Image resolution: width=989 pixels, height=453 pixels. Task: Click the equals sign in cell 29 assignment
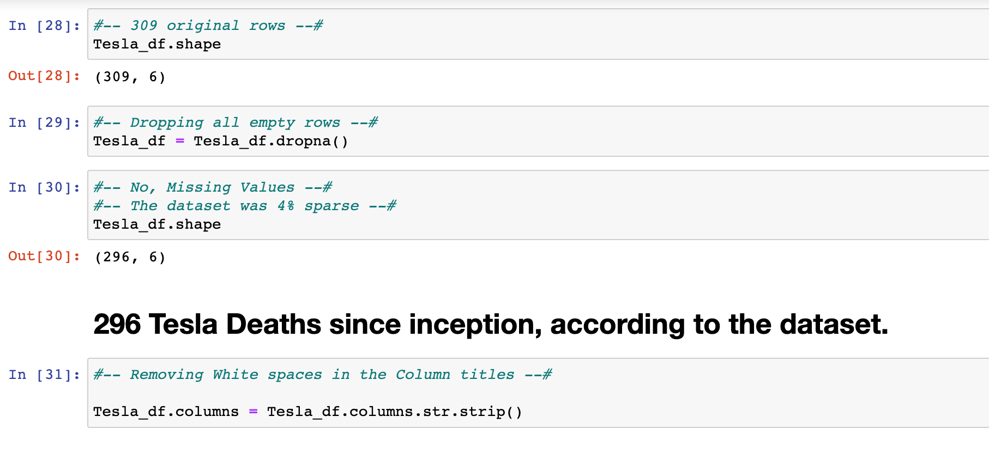(x=180, y=141)
